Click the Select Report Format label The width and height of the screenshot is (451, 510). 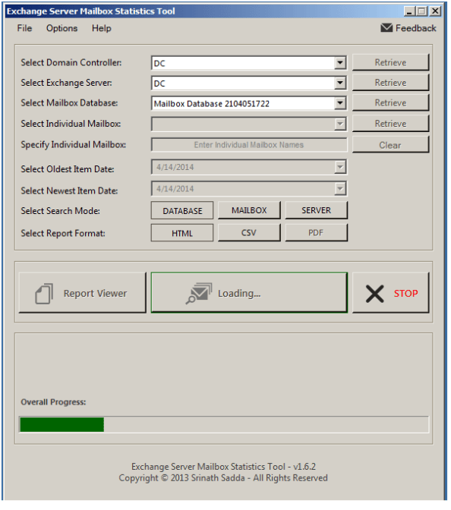coord(63,233)
